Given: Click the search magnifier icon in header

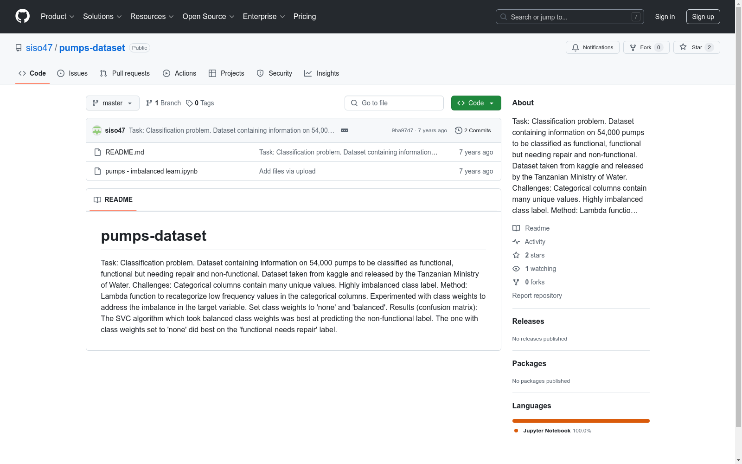Looking at the screenshot, I should coord(504,17).
